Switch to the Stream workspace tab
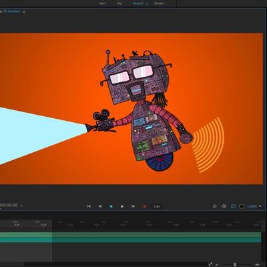Viewport: 267px width, 267px height. click(160, 3)
